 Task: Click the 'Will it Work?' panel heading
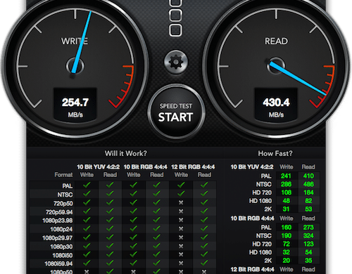coord(126,153)
